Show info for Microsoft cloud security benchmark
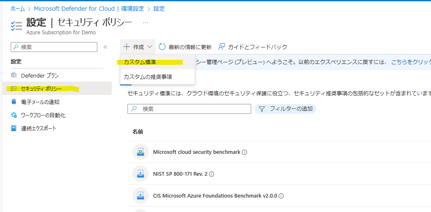This screenshot has width=431, height=212. click(x=244, y=152)
